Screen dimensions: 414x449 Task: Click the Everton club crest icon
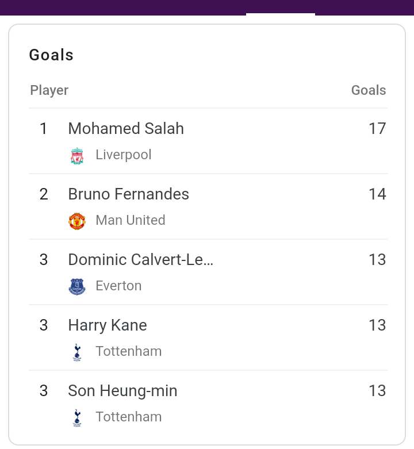pos(77,287)
